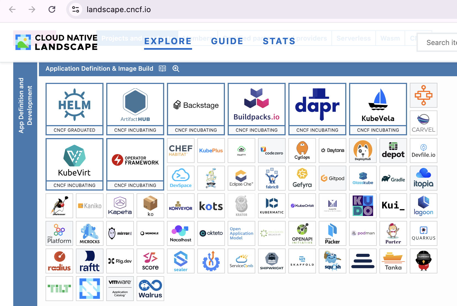This screenshot has width=457, height=306.
Task: Open the GUIDE tab
Action: [x=227, y=41]
